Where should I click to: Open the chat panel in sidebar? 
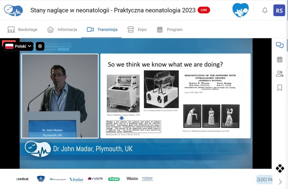pos(279,45)
